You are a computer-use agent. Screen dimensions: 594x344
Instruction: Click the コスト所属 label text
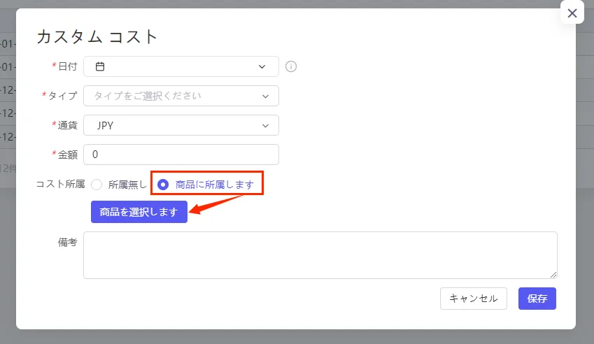point(60,185)
